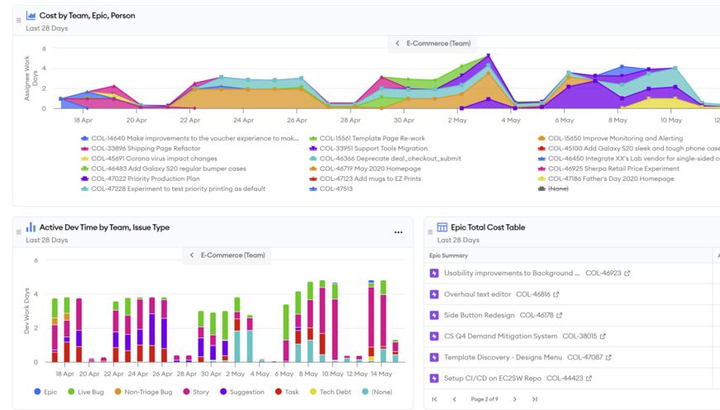Click the epic icon beside Side Button Redesign
The width and height of the screenshot is (720, 410).
(x=434, y=315)
